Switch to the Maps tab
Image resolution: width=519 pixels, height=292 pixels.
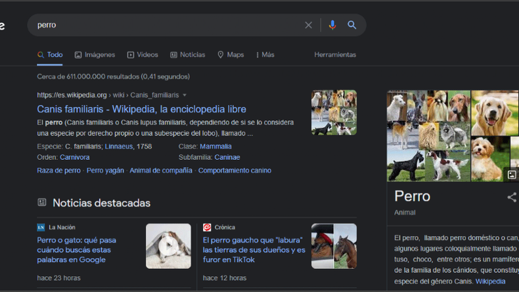coord(231,55)
